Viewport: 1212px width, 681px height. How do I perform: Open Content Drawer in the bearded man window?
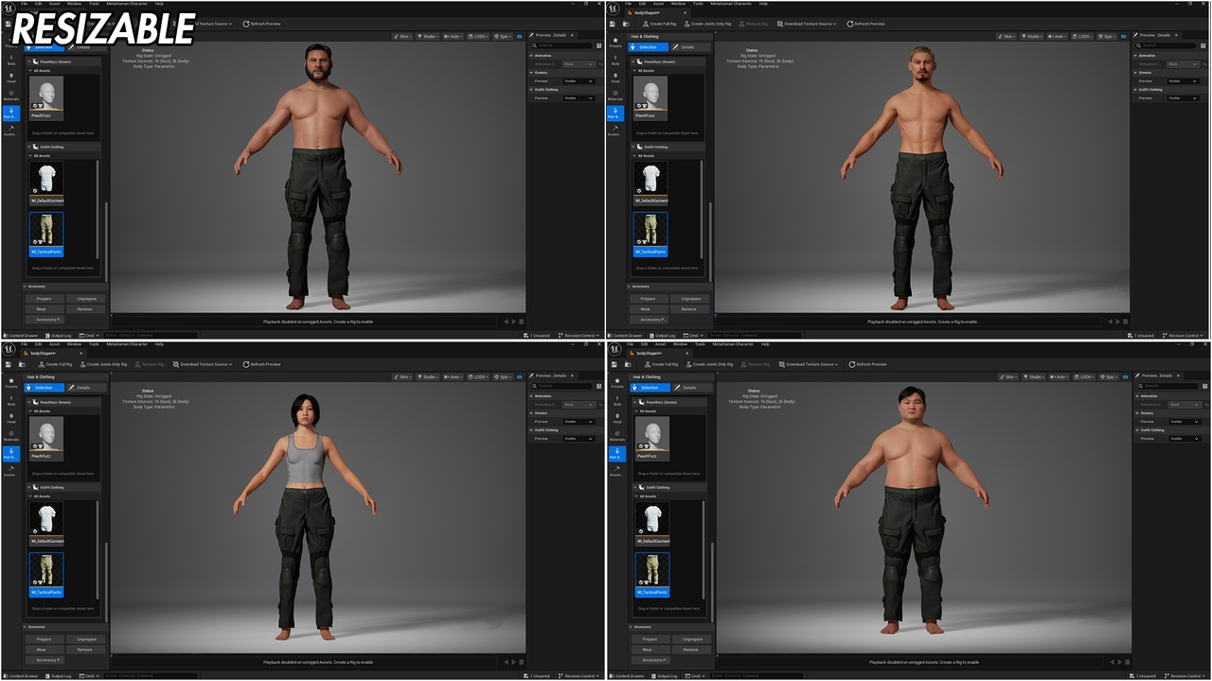click(x=21, y=335)
